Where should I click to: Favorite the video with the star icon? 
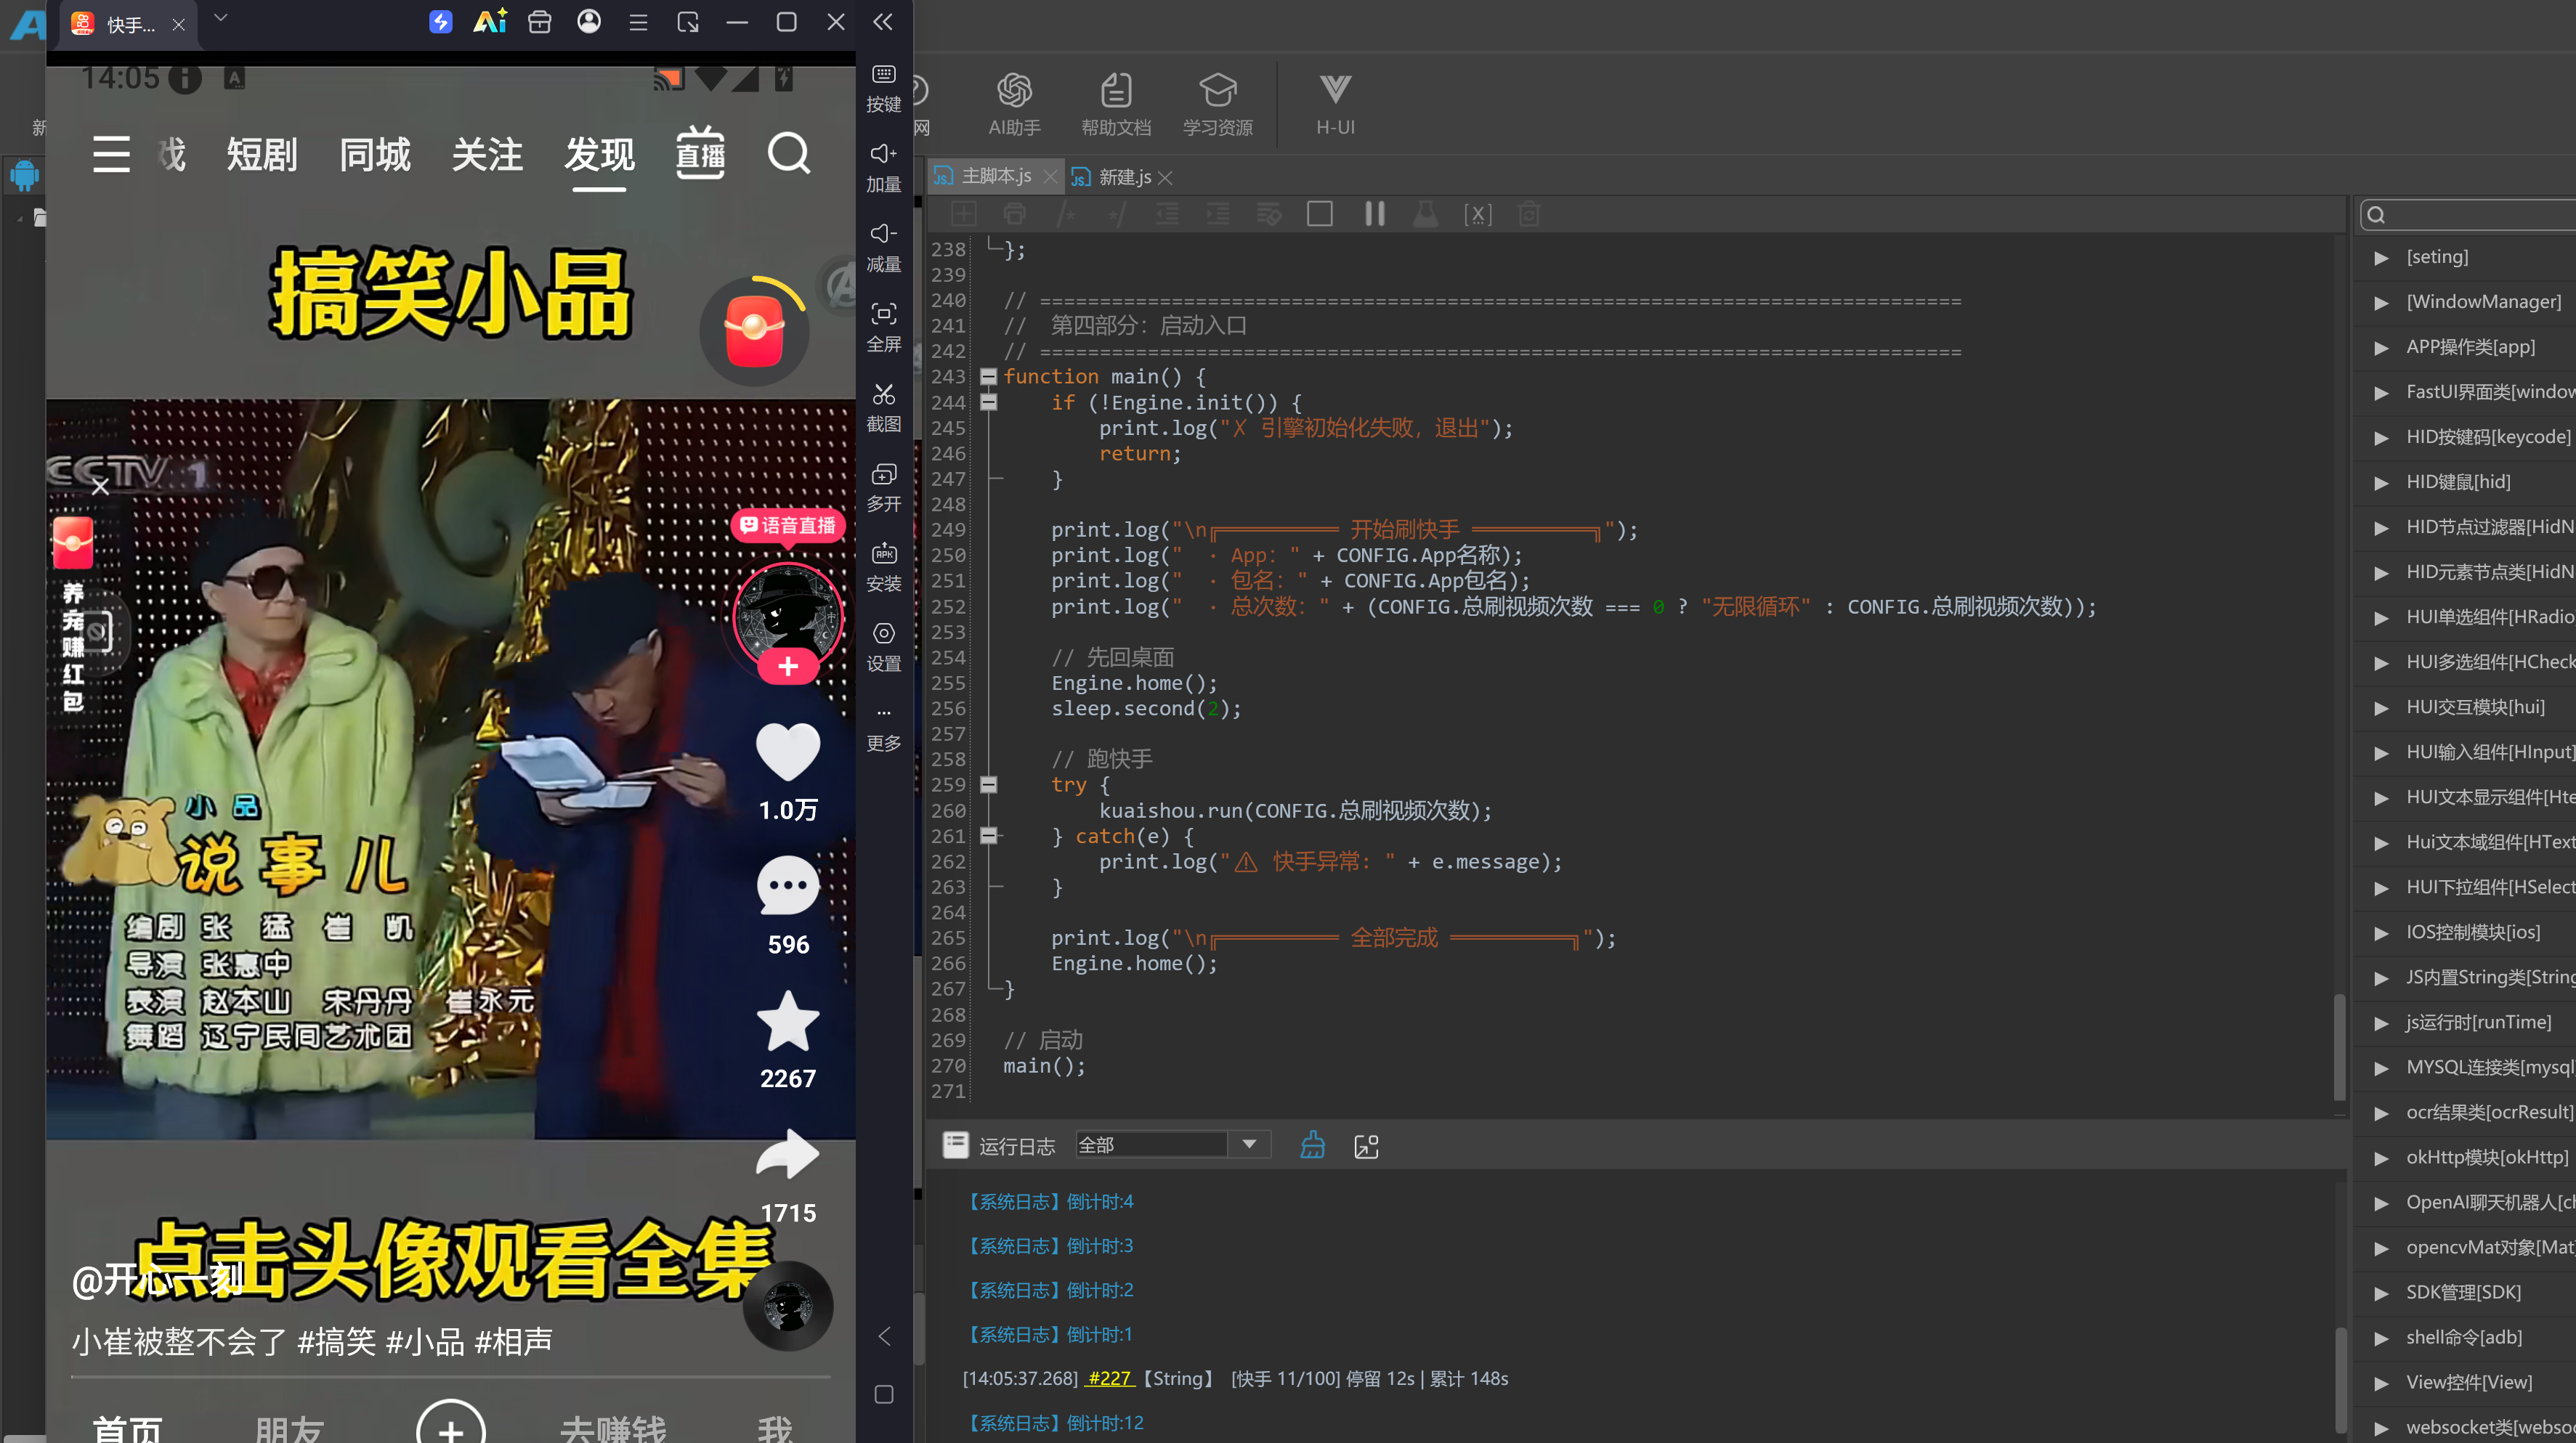788,1022
